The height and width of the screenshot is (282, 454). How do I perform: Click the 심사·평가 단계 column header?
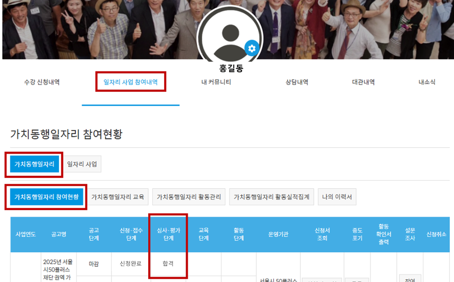click(x=168, y=234)
